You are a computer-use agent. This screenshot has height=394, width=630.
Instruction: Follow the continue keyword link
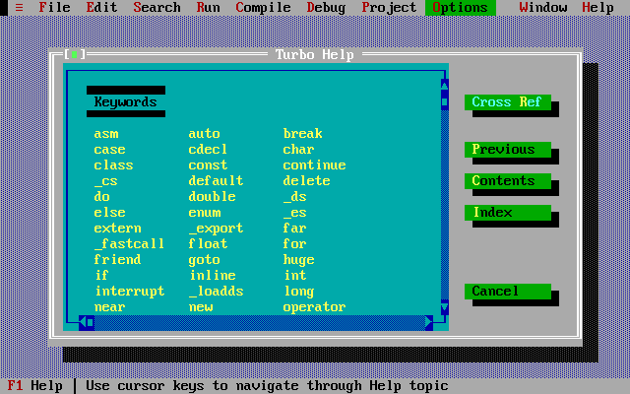pyautogui.click(x=314, y=165)
